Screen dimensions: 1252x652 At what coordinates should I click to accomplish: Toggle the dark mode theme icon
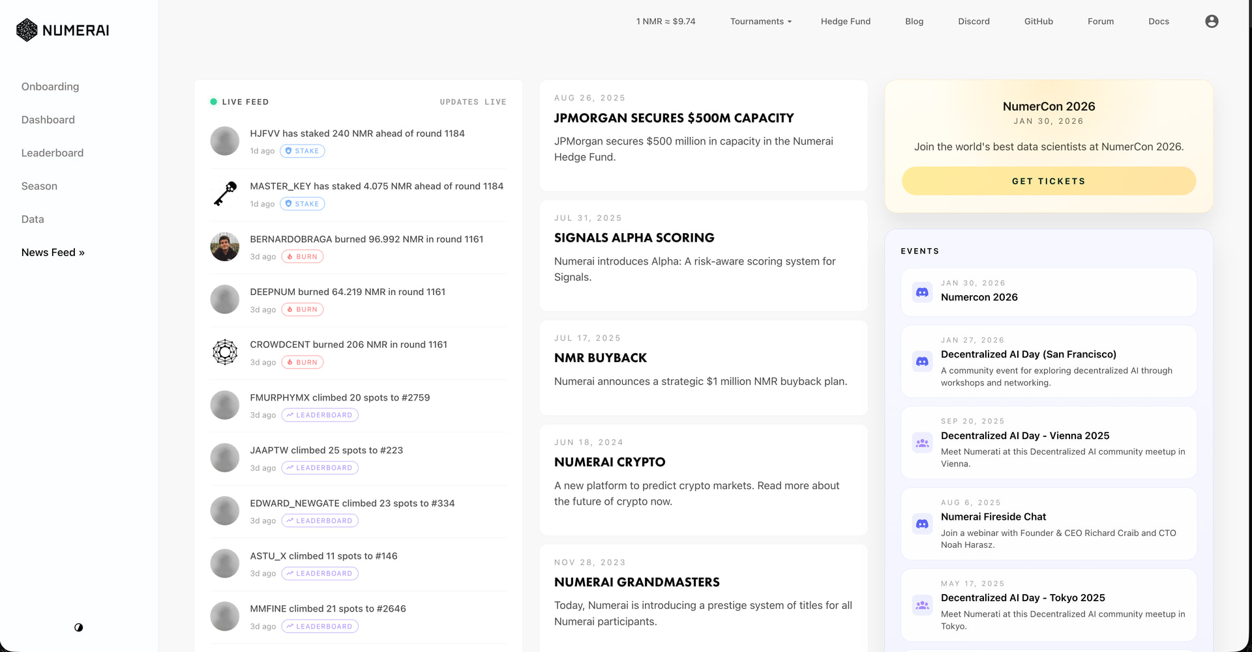click(x=79, y=627)
